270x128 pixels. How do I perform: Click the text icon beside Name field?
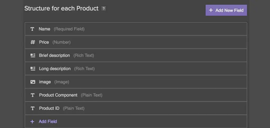click(x=32, y=29)
